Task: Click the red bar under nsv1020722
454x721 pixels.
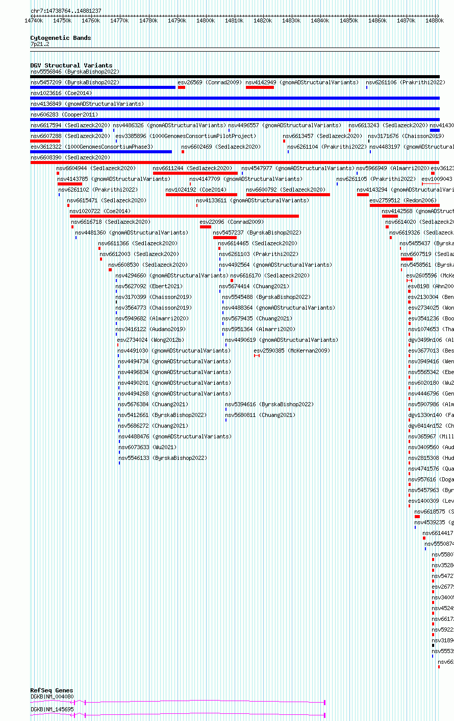Action: click(184, 216)
